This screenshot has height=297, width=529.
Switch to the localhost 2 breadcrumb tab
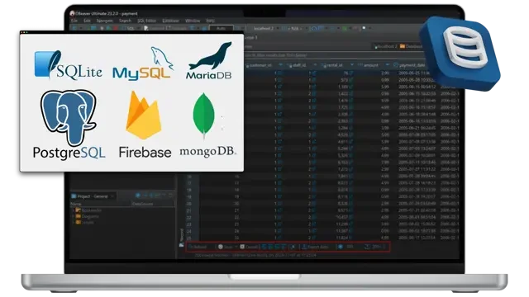pos(386,46)
